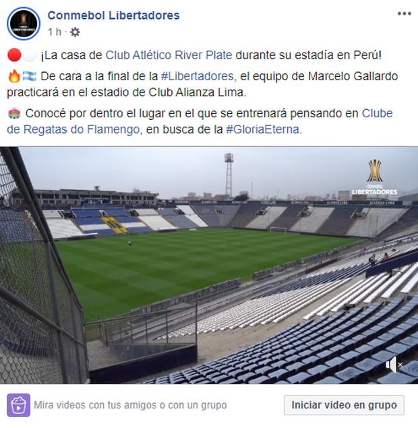Click the Mira videos con tus amigos text

pyautogui.click(x=130, y=405)
